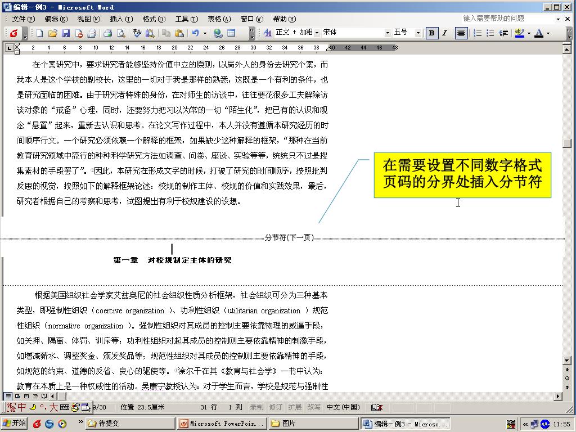Open the 工具(T) menu
The width and height of the screenshot is (576, 432).
(x=187, y=19)
